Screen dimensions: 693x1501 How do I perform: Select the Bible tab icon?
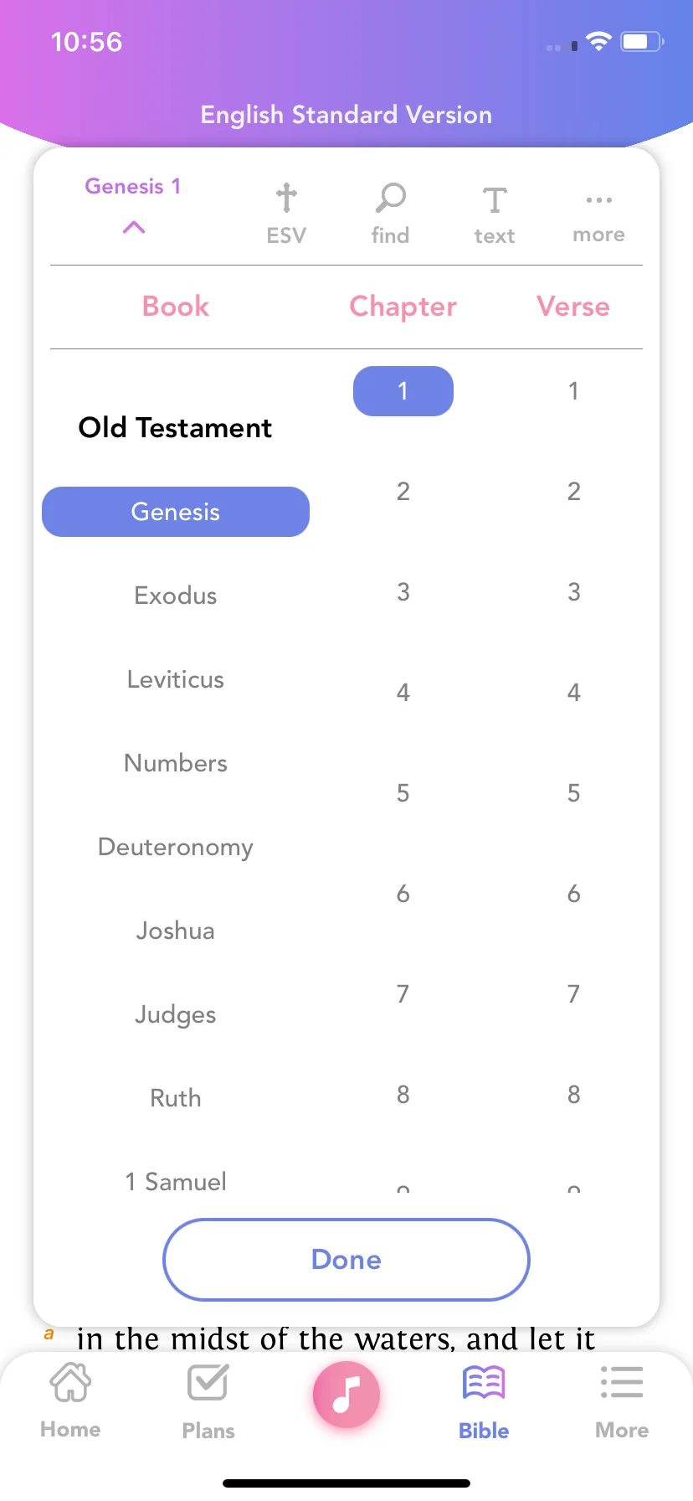point(484,1382)
